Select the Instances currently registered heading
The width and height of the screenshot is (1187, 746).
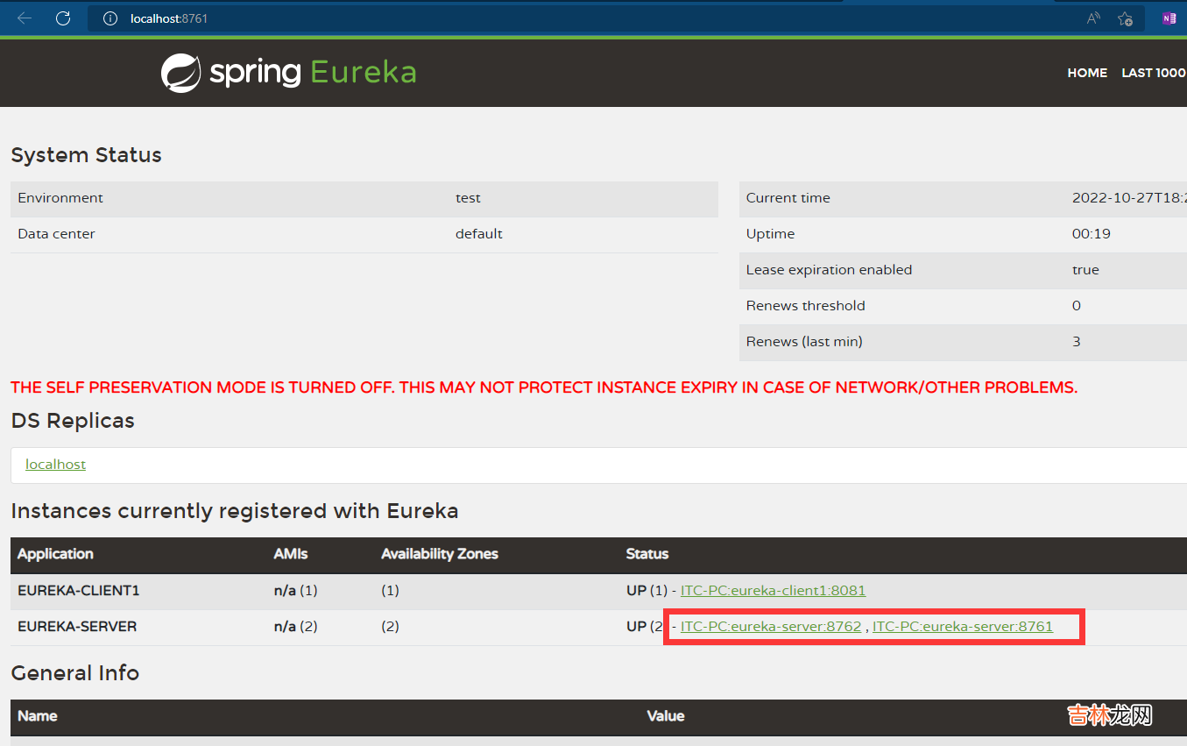pyautogui.click(x=235, y=511)
